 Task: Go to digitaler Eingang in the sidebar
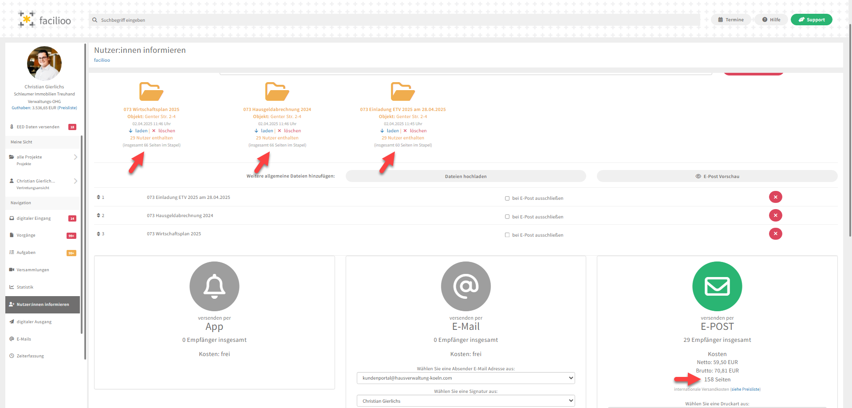coord(34,218)
